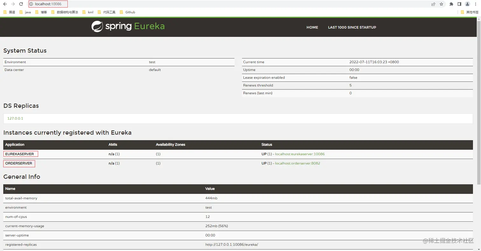
Task: Click the Data center value default
Action: click(x=155, y=70)
